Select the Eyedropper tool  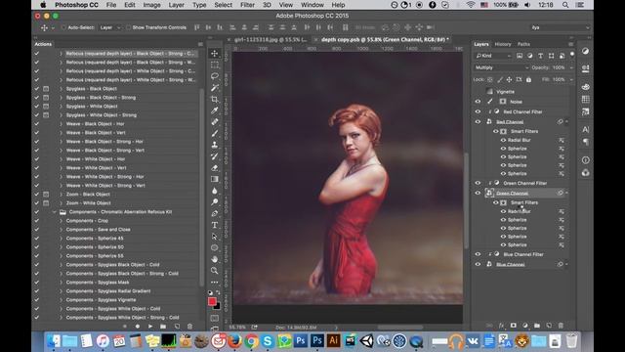[215, 110]
